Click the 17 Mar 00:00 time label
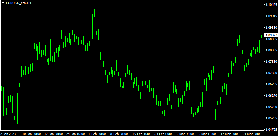The height and width of the screenshot is (136, 278). pos(229,134)
